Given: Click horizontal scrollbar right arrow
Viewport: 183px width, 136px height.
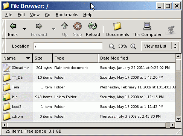Looking at the screenshot, I should (x=172, y=125).
